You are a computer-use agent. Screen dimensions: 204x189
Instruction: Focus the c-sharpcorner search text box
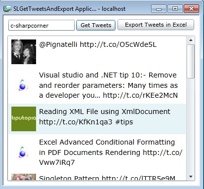(41, 25)
